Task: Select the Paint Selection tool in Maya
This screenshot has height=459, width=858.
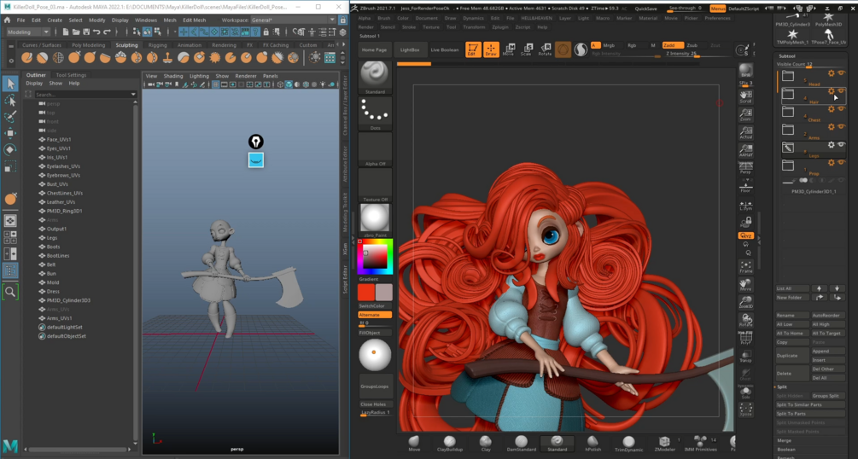Action: [10, 117]
